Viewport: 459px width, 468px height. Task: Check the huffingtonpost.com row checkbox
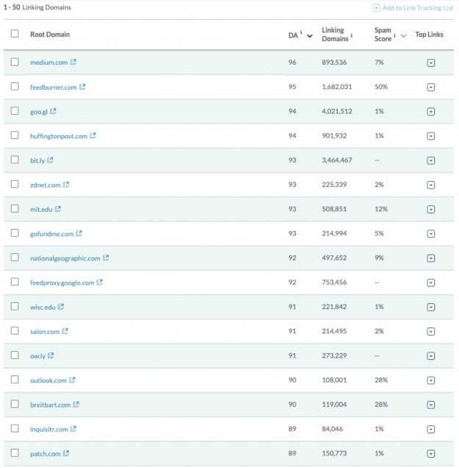click(x=15, y=135)
